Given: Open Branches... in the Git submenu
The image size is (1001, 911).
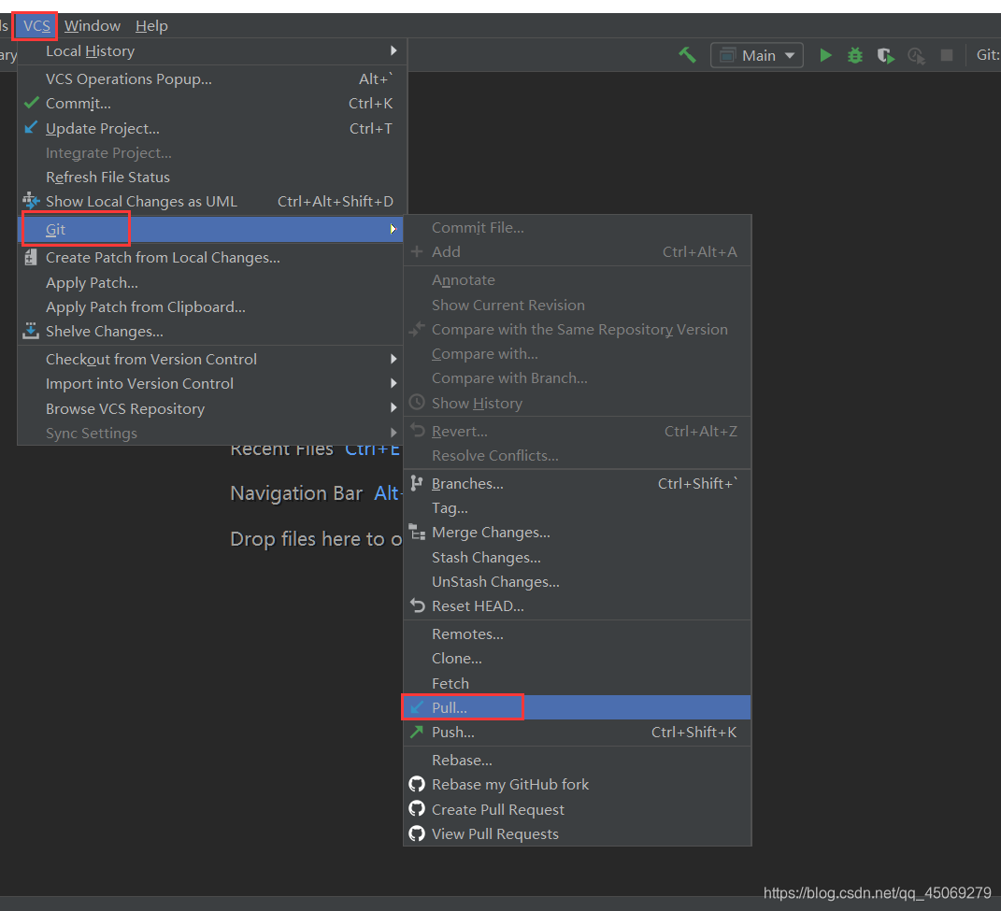Looking at the screenshot, I should [577, 483].
